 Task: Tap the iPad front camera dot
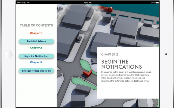point(166,54)
